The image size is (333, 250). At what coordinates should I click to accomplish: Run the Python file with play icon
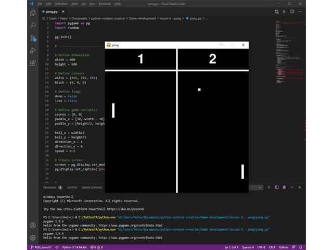[x=284, y=11]
